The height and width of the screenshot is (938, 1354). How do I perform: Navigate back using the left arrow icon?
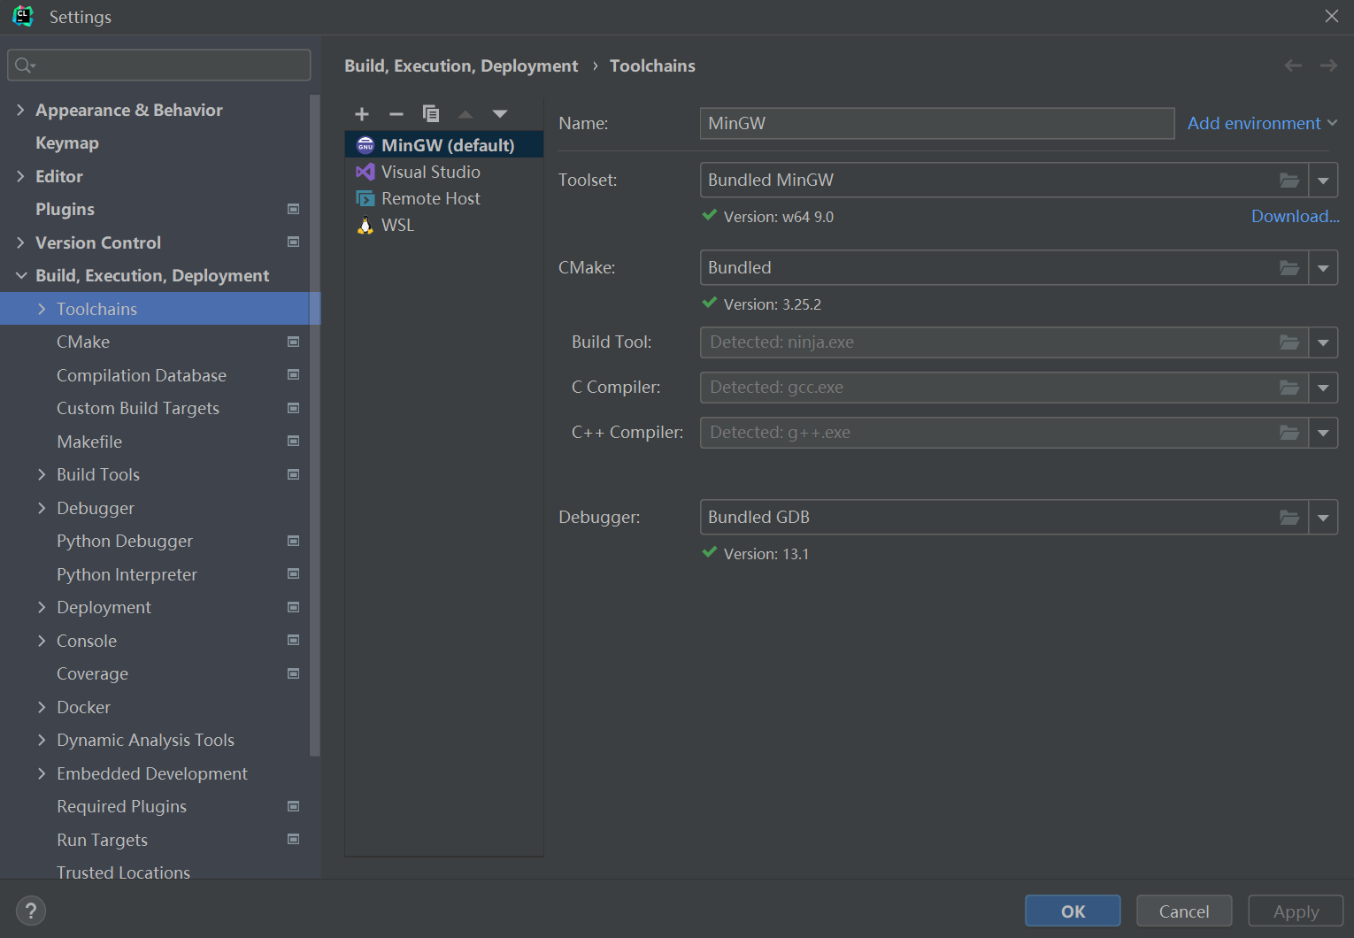tap(1293, 65)
